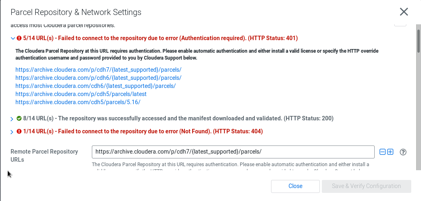Image resolution: width=421 pixels, height=201 pixels.
Task: Click the red error icon for 401 status
Action: [19, 38]
